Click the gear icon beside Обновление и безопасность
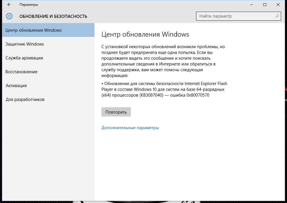The height and width of the screenshot is (203, 287). [9, 16]
